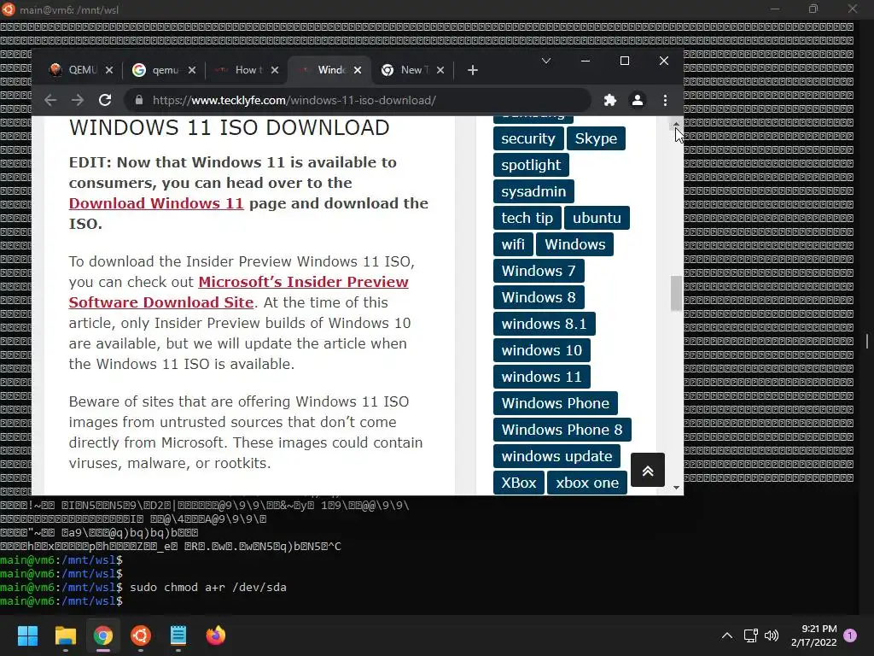
Task: Select the XBox tag
Action: pyautogui.click(x=518, y=483)
